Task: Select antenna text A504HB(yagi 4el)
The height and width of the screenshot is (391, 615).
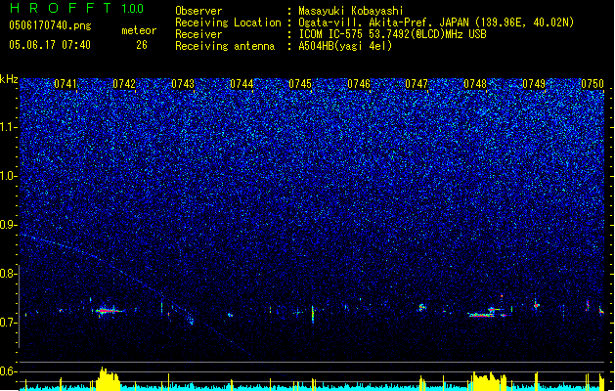Action: click(345, 46)
